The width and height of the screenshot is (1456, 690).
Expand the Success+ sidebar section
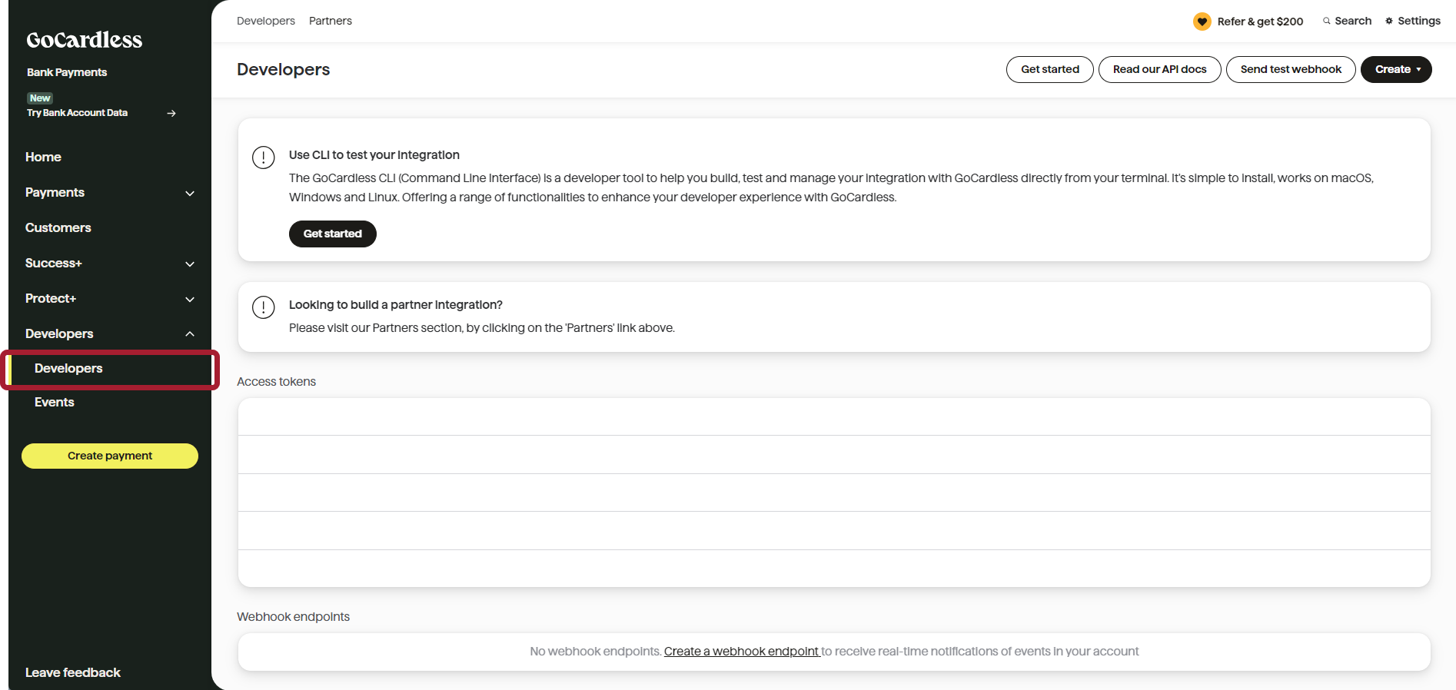190,264
